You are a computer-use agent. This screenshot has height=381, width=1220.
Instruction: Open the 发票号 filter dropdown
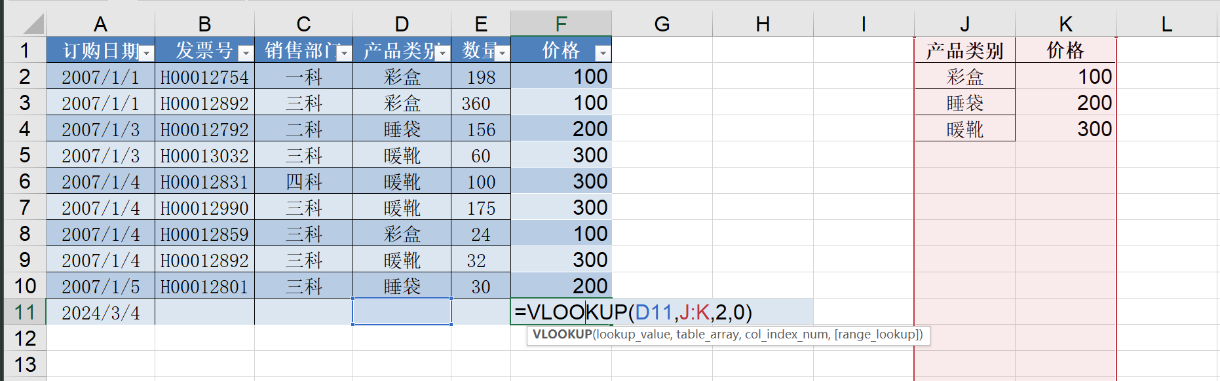click(x=246, y=53)
